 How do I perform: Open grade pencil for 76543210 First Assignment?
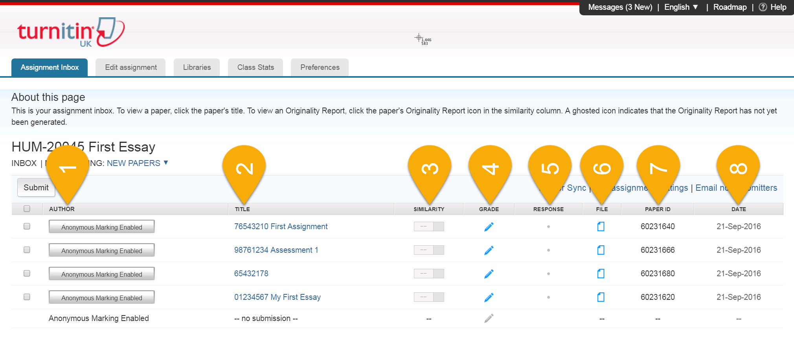click(x=489, y=227)
